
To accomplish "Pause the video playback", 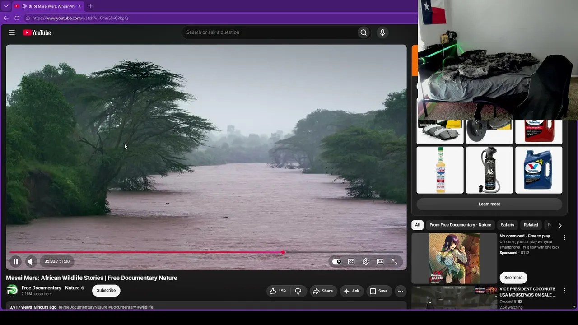I will click(15, 261).
